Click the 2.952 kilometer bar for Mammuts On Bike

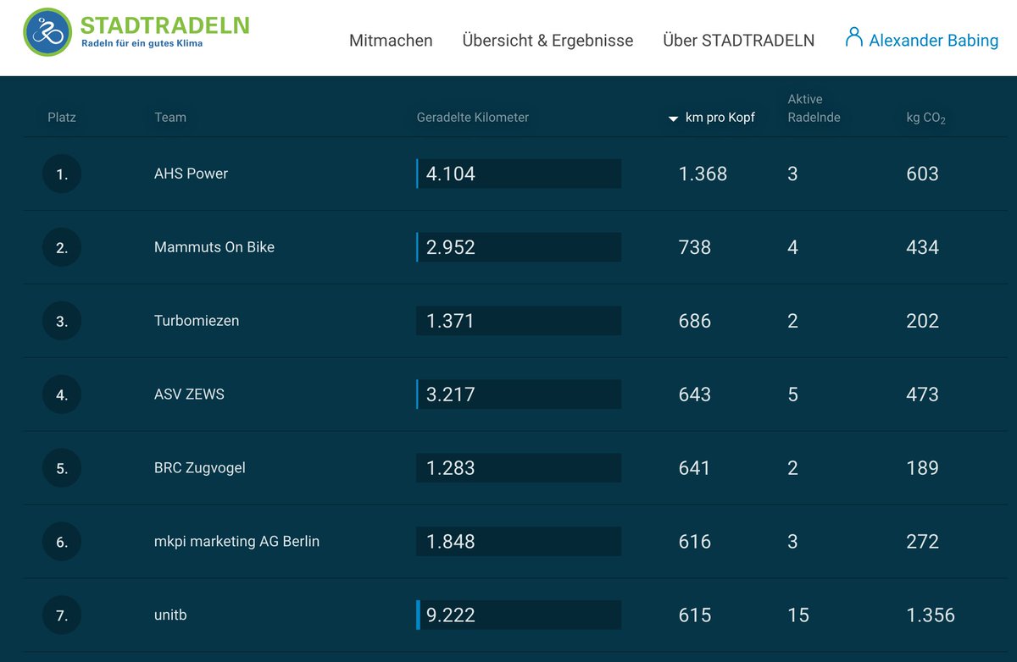coord(519,247)
